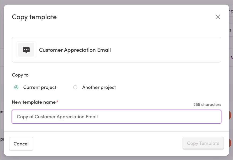Click the Copy Template button
Screen dimensions: 233x160
(x=203, y=143)
